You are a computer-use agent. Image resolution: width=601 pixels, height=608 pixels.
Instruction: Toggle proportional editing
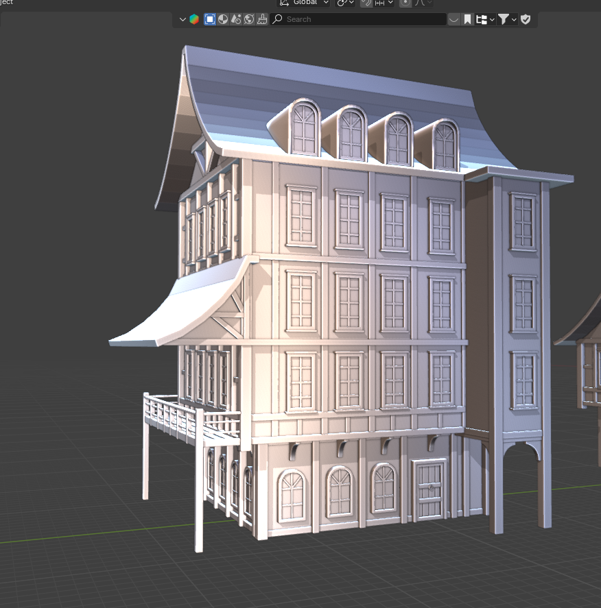405,3
